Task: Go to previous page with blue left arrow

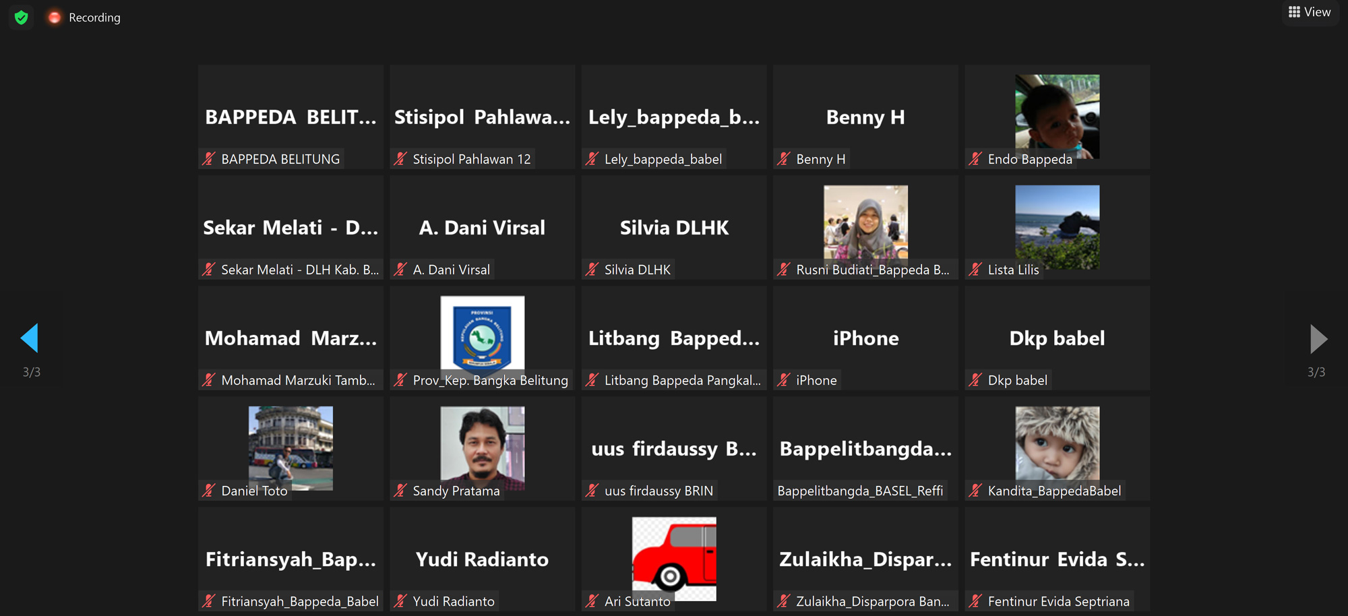Action: (x=30, y=338)
